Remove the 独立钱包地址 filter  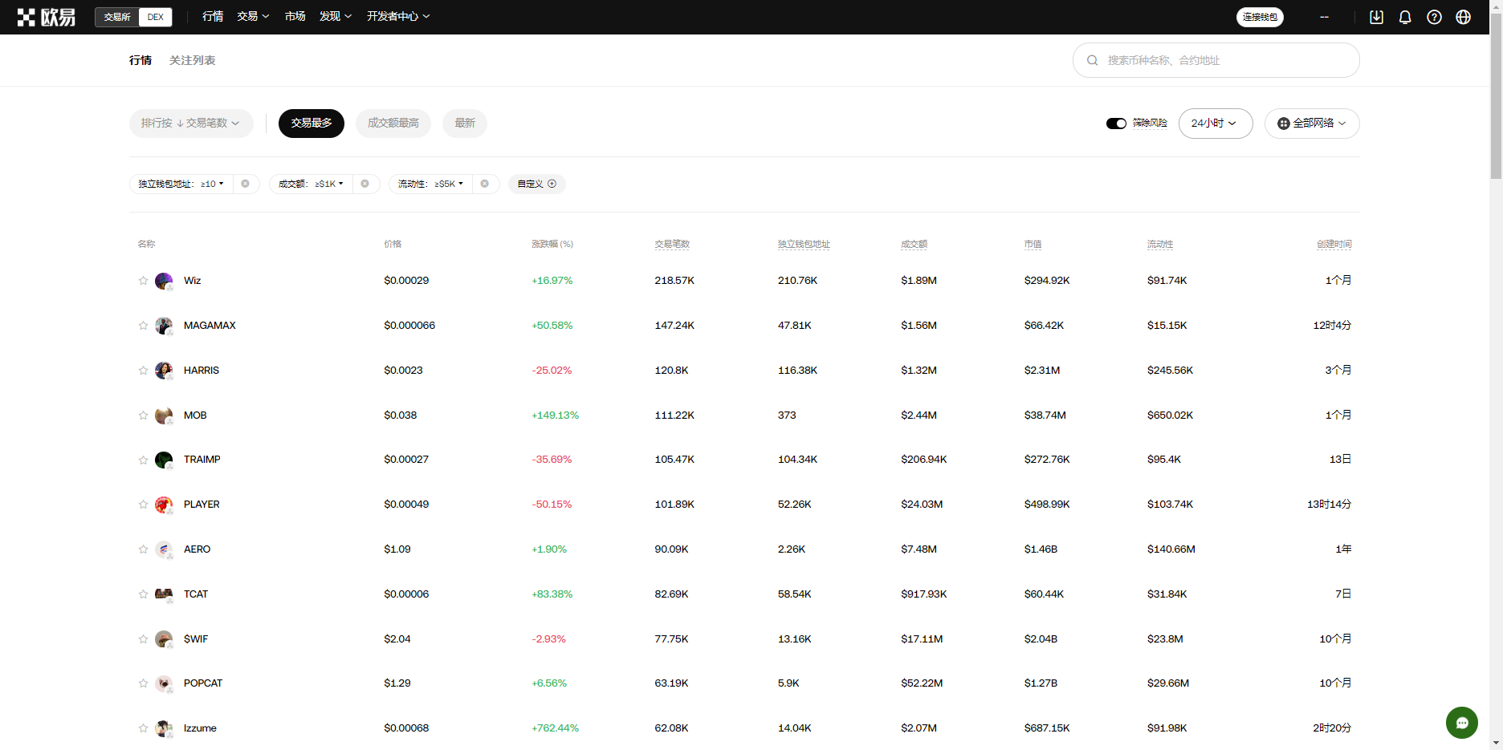[x=246, y=184]
